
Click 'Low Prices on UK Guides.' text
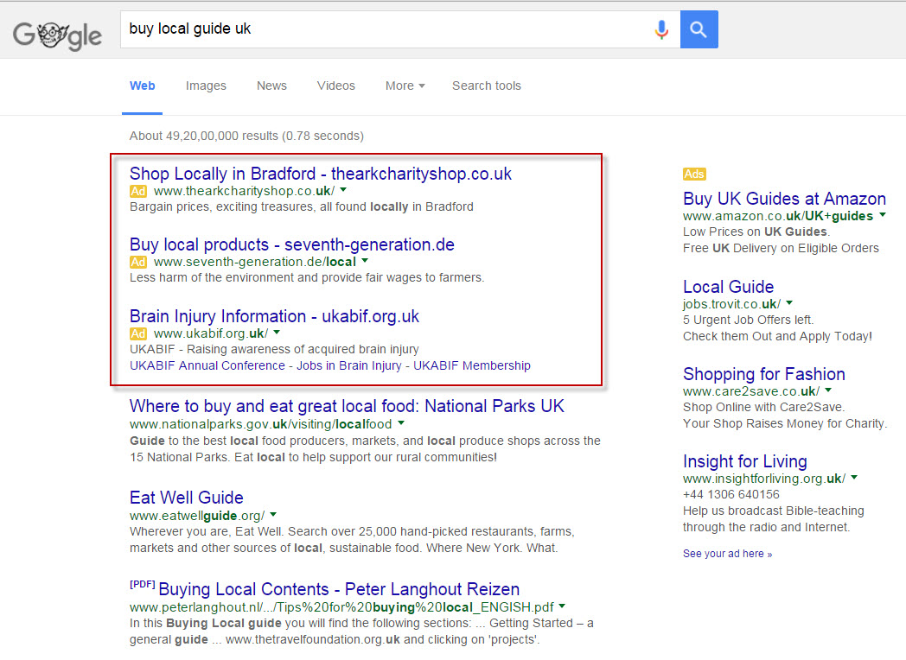pos(756,232)
